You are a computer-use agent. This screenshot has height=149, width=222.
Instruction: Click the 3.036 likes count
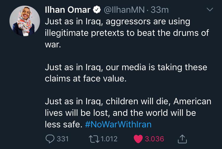coord(154,139)
